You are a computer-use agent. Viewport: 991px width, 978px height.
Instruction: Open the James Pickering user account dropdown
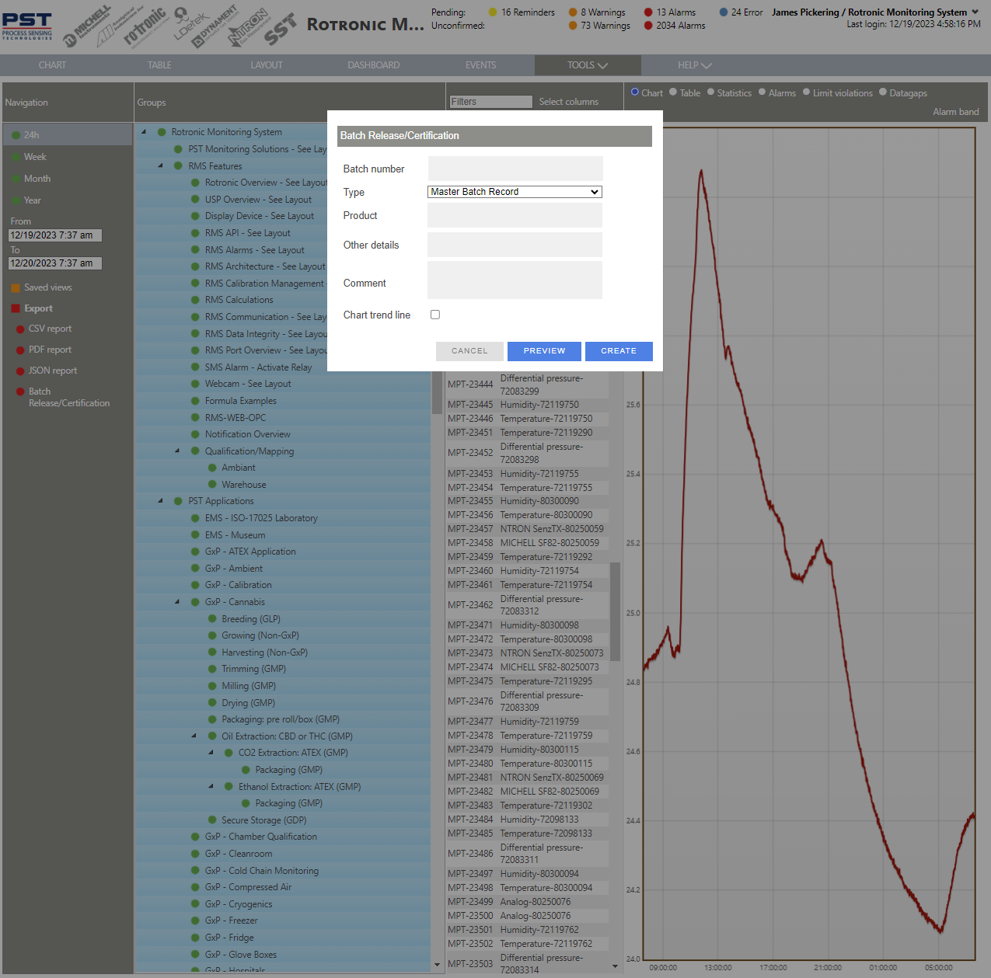pyautogui.click(x=875, y=12)
